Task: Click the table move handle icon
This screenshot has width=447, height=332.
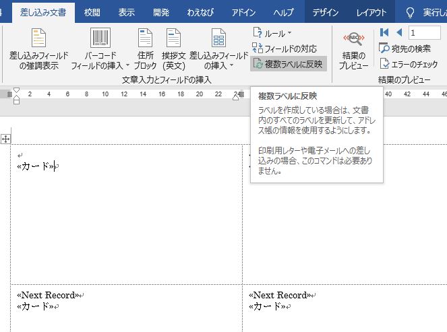Action: tap(5, 139)
